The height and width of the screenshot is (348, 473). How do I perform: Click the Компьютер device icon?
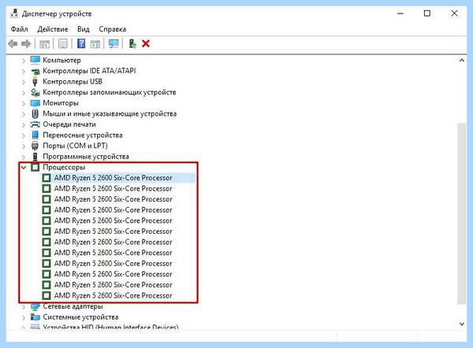click(x=35, y=60)
